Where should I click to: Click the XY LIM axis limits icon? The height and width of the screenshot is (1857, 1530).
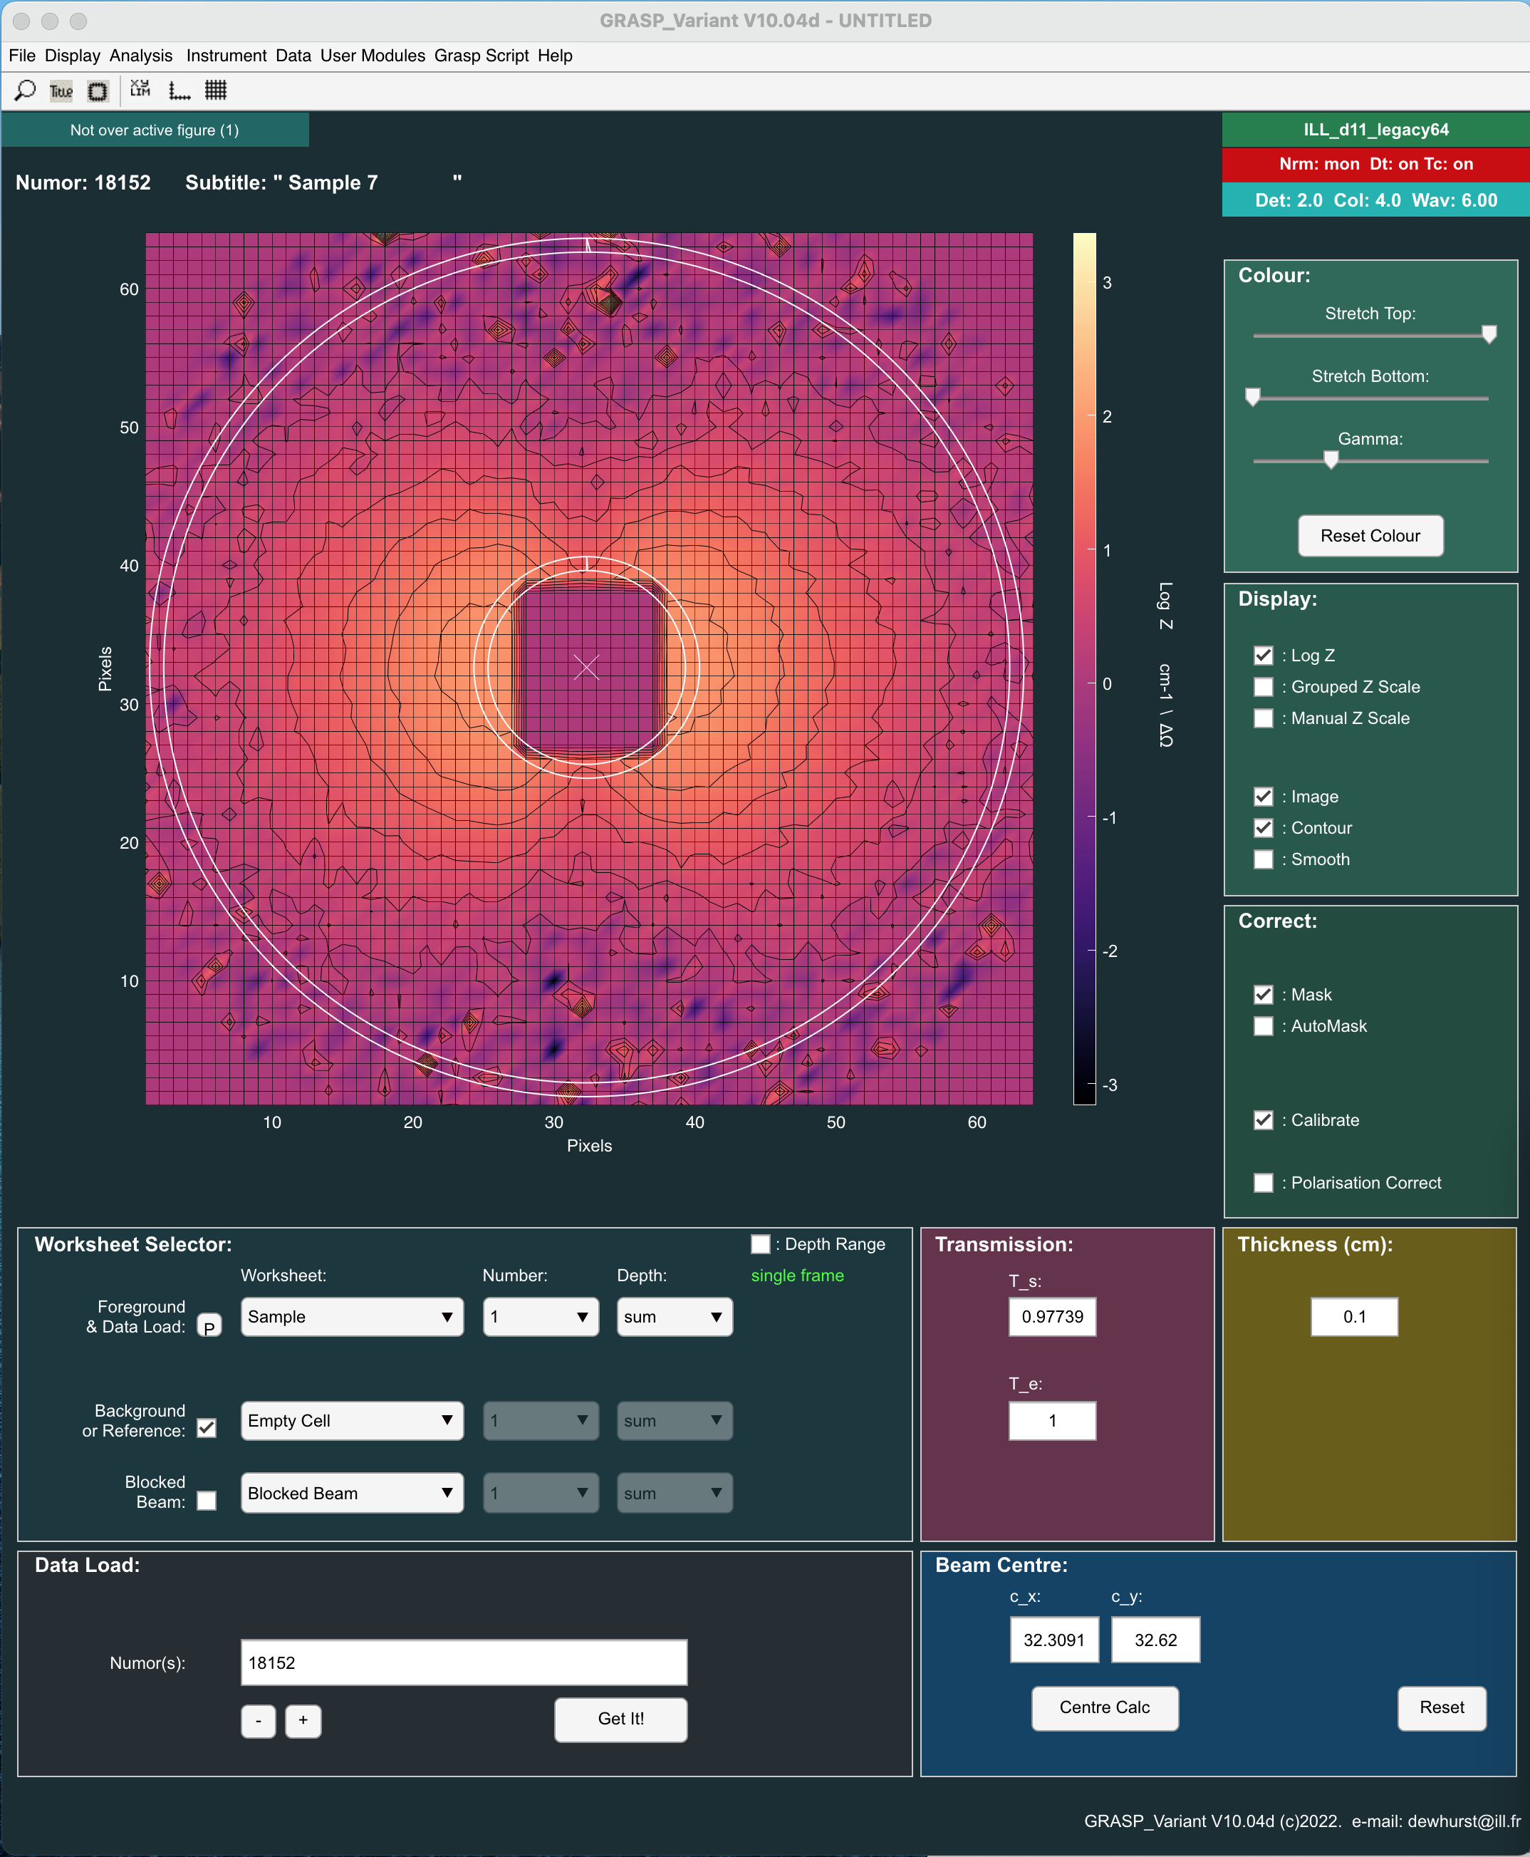click(x=140, y=90)
